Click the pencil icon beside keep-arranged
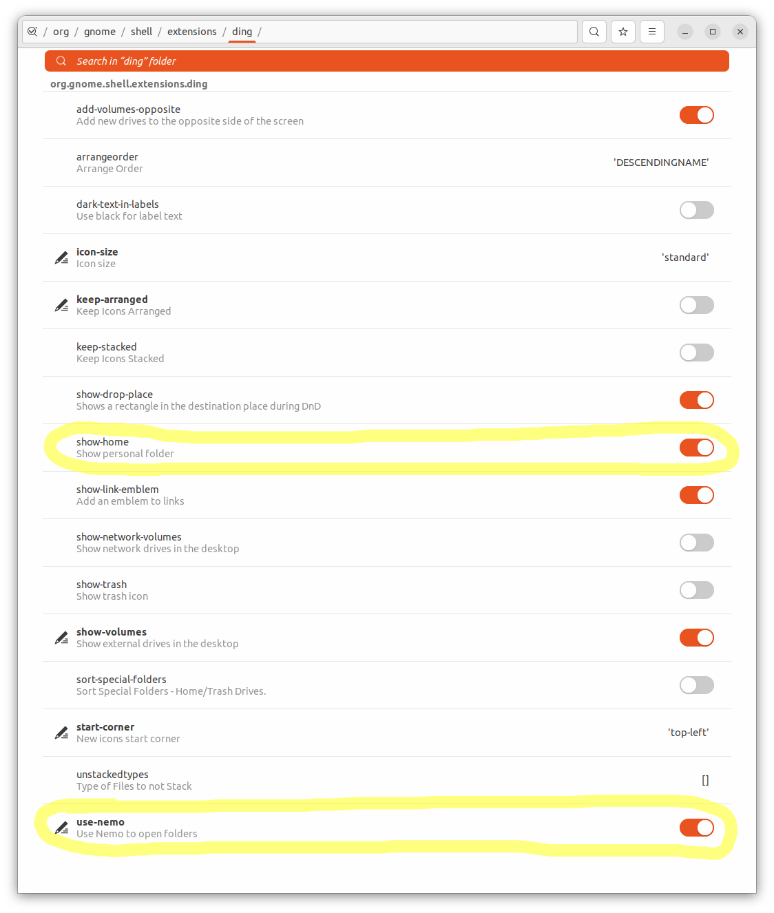The width and height of the screenshot is (774, 913). pyautogui.click(x=61, y=305)
